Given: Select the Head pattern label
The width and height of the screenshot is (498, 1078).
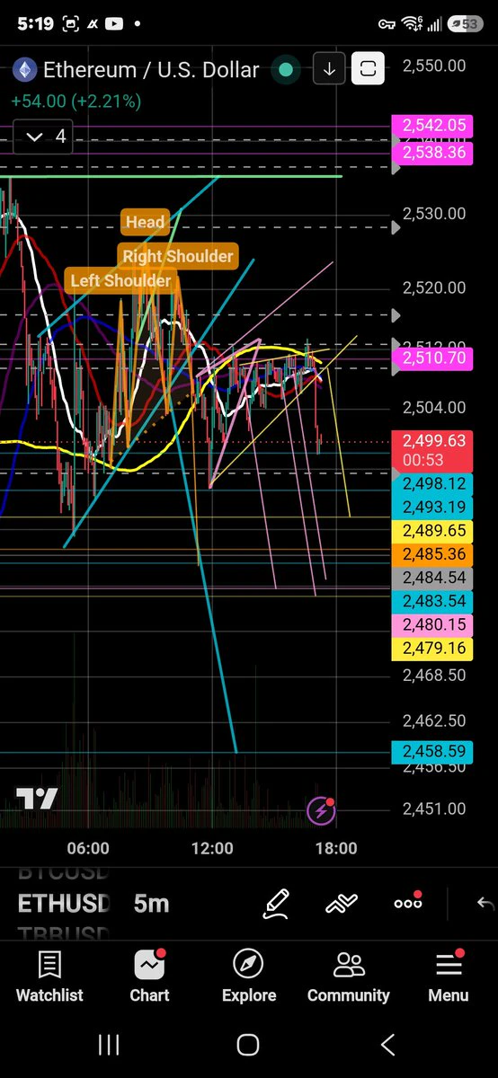Looking at the screenshot, I should 145,222.
